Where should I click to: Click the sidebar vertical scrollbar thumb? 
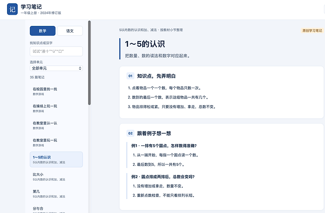pos(89,63)
